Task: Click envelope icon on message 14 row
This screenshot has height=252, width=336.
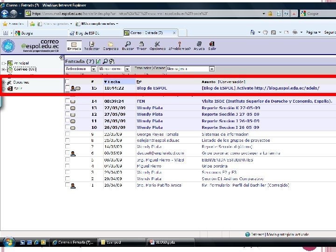Action: coord(73,102)
